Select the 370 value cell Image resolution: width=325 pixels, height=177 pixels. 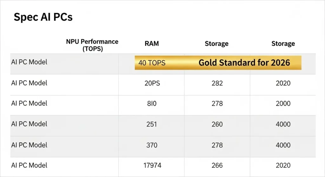[x=152, y=145]
